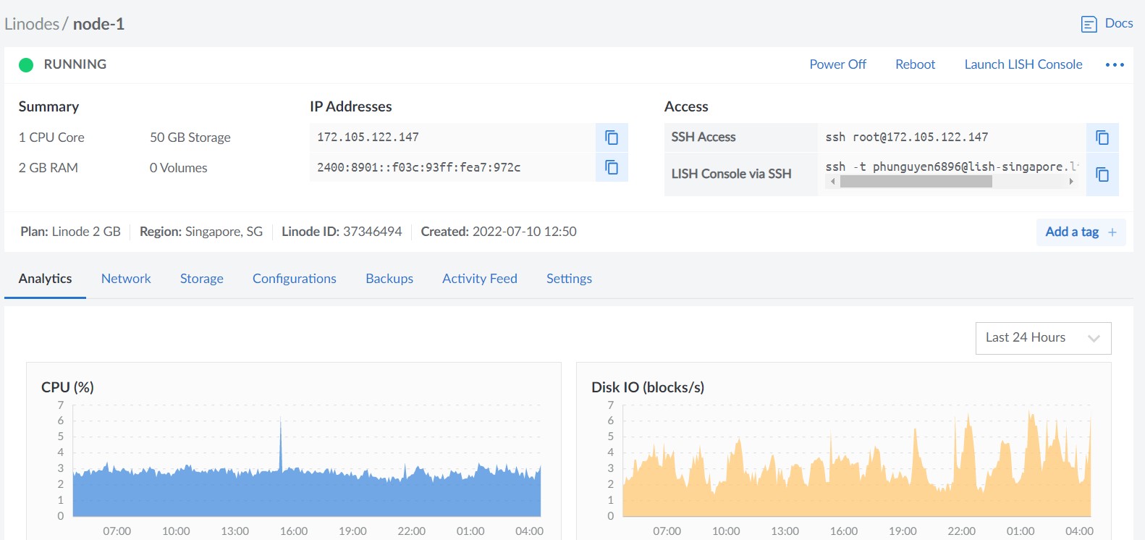This screenshot has width=1145, height=540.
Task: Click the 2 GB RAM text
Action: (48, 168)
